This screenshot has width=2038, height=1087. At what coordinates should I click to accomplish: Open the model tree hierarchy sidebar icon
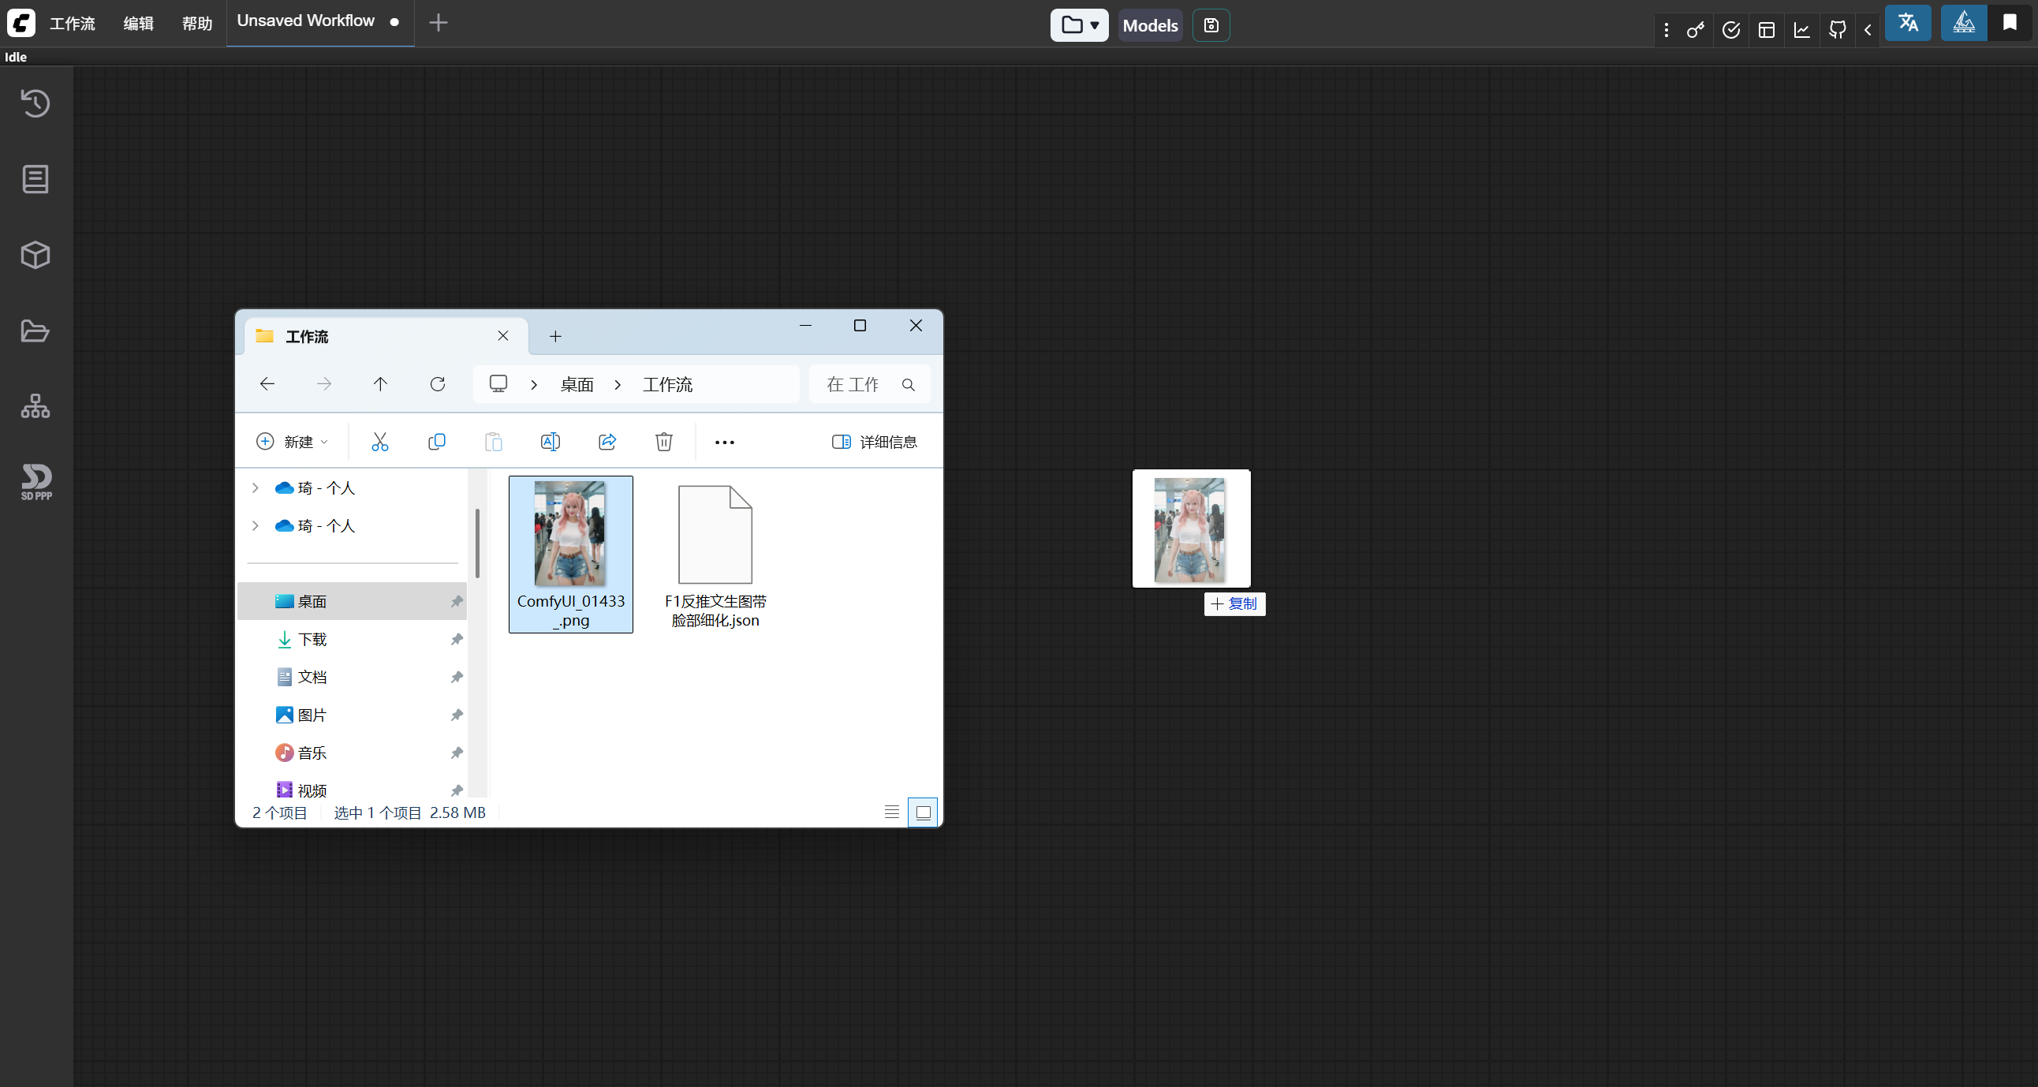35,405
